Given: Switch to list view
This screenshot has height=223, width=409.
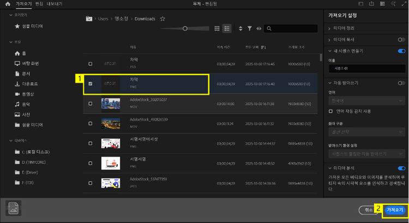Looking at the screenshot, I should (227, 29).
